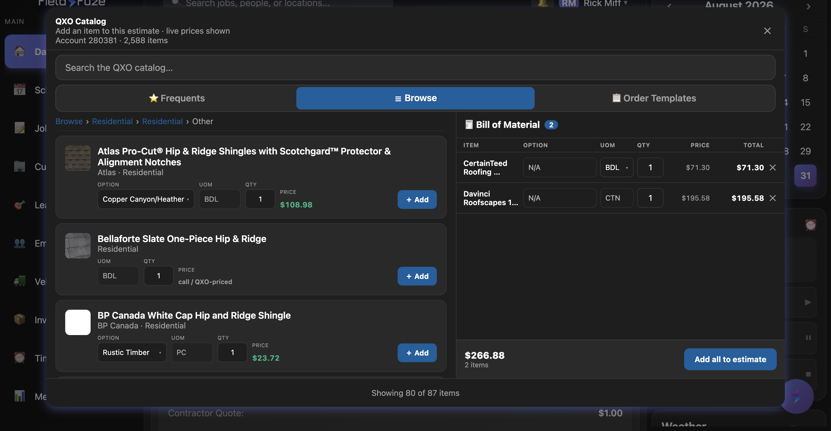Add Bellaforte Slate One-Piece Hip & Ridge
Image resolution: width=831 pixels, height=431 pixels.
(x=417, y=276)
